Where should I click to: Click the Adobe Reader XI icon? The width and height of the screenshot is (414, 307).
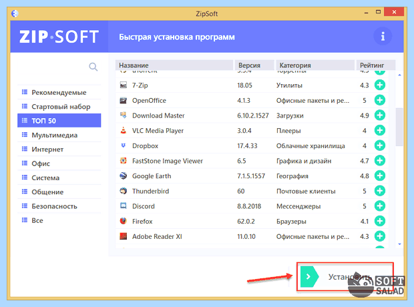pos(124,236)
